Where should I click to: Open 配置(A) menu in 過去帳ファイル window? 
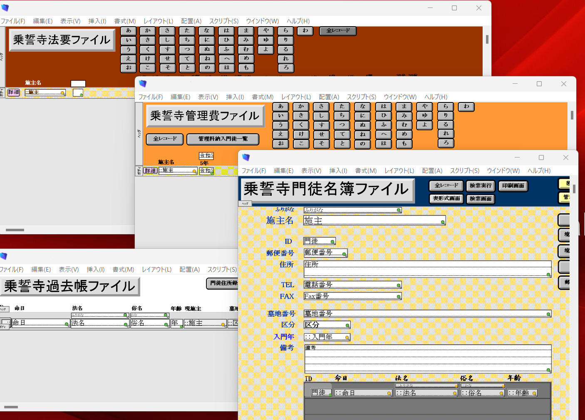click(190, 270)
